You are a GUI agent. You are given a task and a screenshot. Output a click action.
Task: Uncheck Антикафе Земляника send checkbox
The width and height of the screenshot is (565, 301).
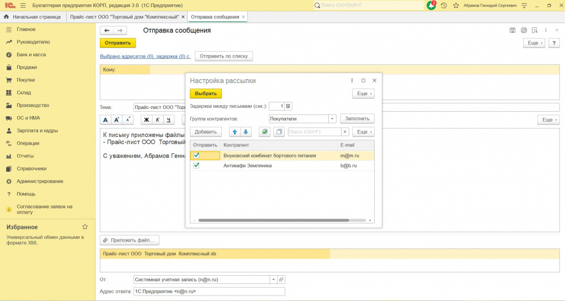(196, 166)
